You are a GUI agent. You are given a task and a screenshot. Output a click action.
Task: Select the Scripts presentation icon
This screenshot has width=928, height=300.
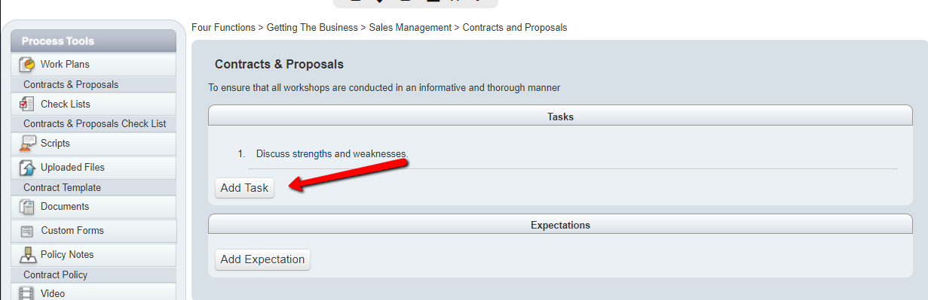click(x=27, y=143)
